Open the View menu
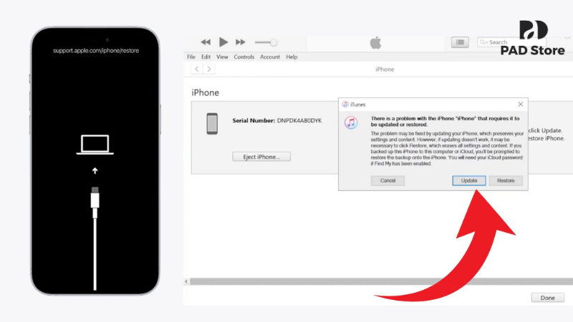The width and height of the screenshot is (573, 322). click(x=222, y=57)
